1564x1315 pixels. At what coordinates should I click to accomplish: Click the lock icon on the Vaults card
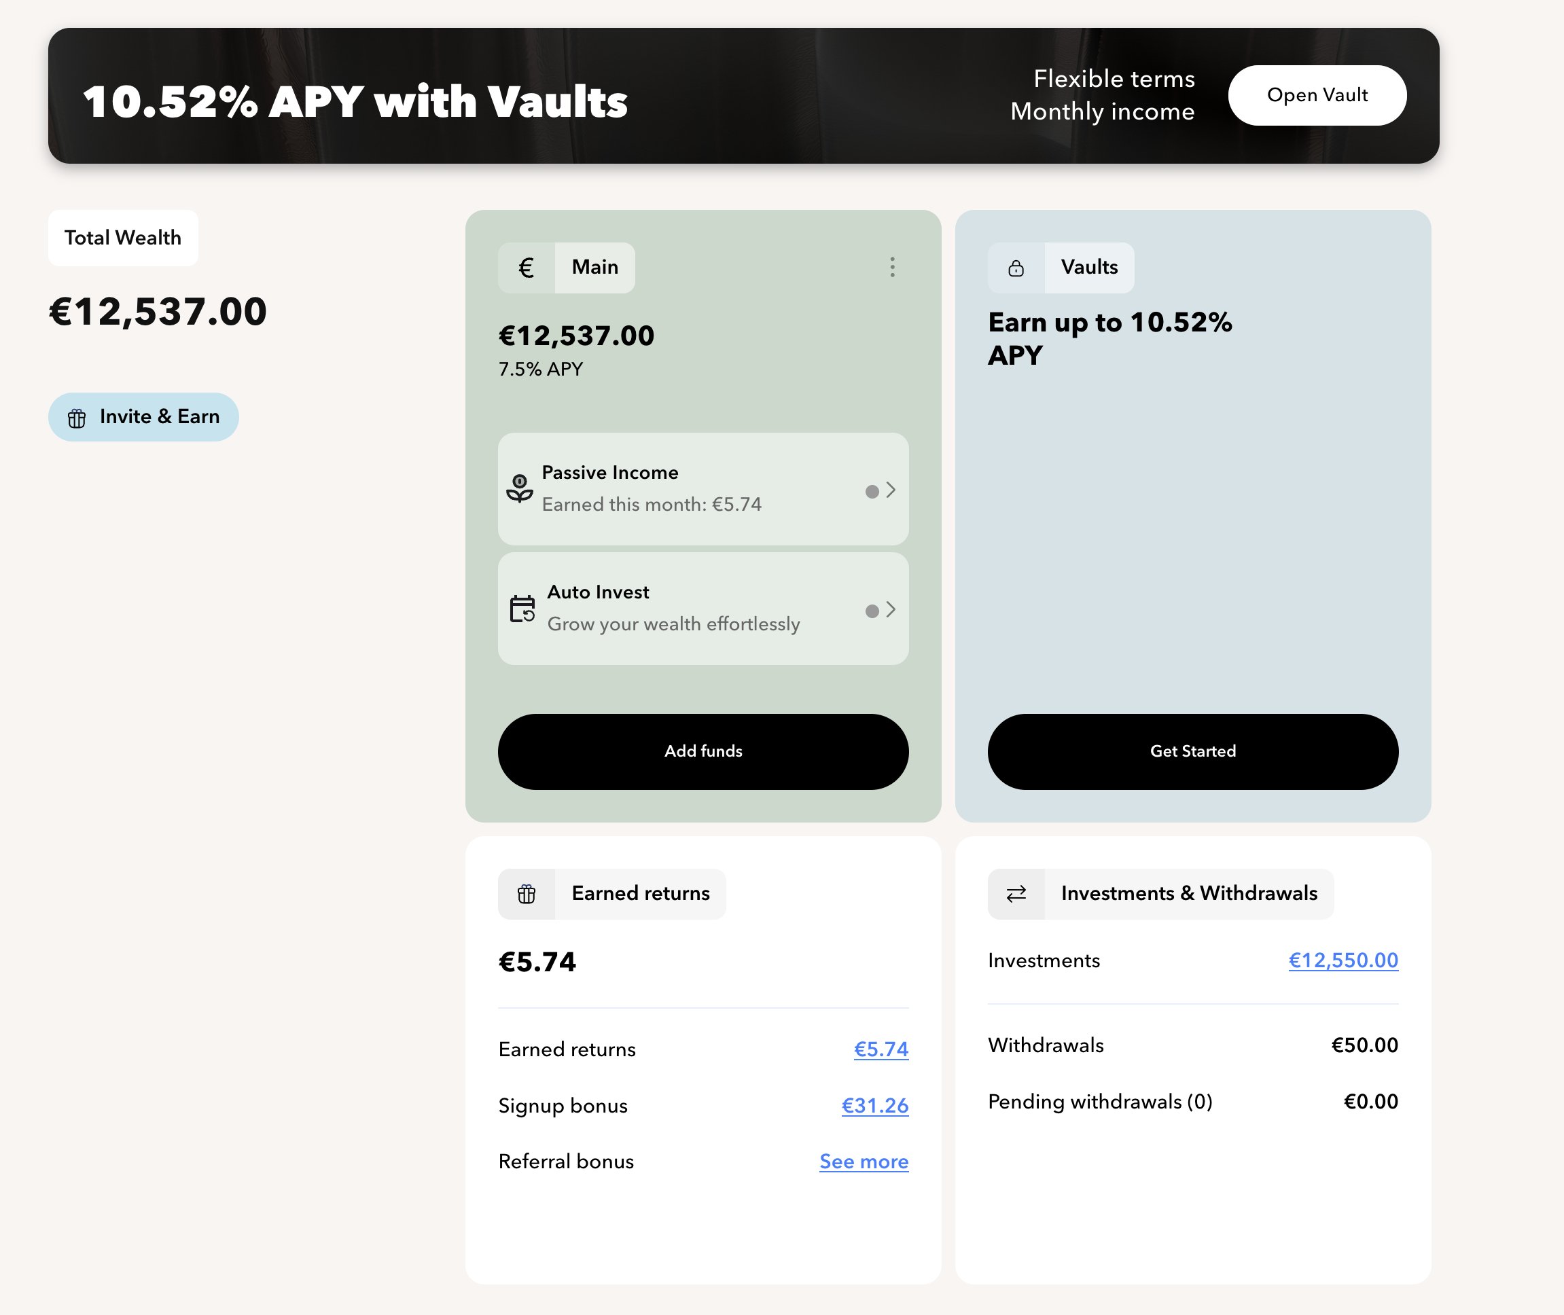(1016, 267)
